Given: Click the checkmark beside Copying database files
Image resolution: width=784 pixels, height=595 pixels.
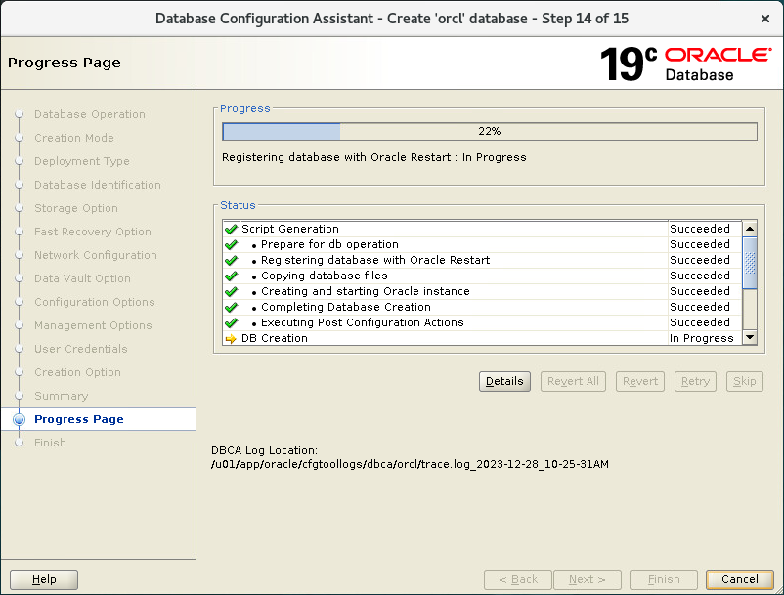Looking at the screenshot, I should tap(231, 276).
